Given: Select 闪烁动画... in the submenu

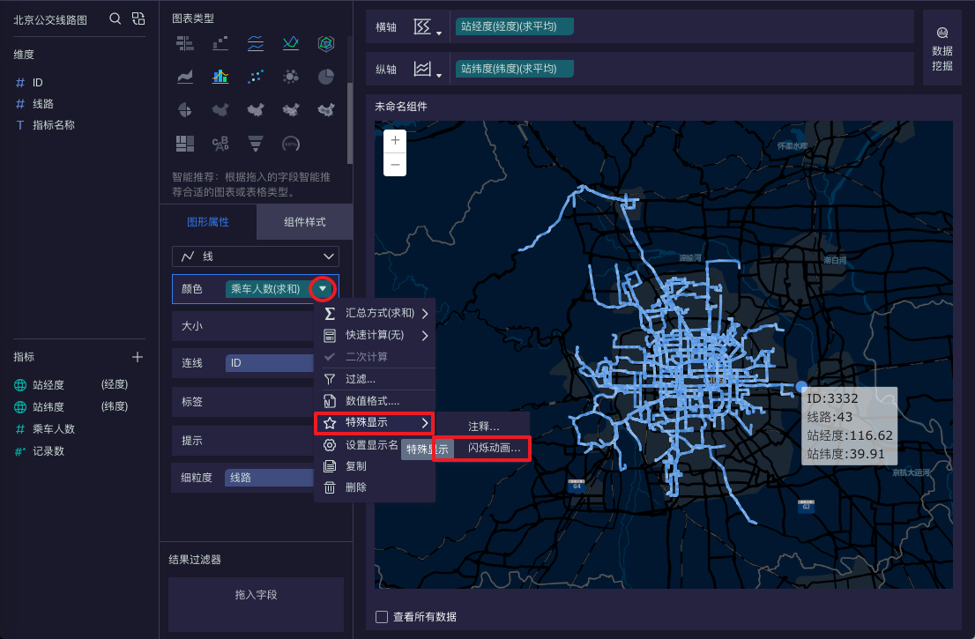Looking at the screenshot, I should (x=494, y=448).
